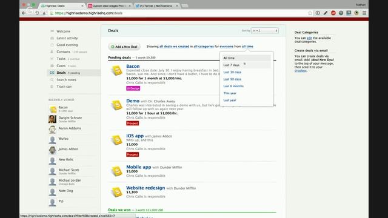Click Add a New Deal button
Screen dimensions: 388x218
point(124,47)
